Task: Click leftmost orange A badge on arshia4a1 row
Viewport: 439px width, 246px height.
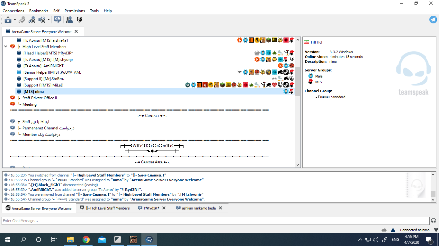Action: point(239,40)
